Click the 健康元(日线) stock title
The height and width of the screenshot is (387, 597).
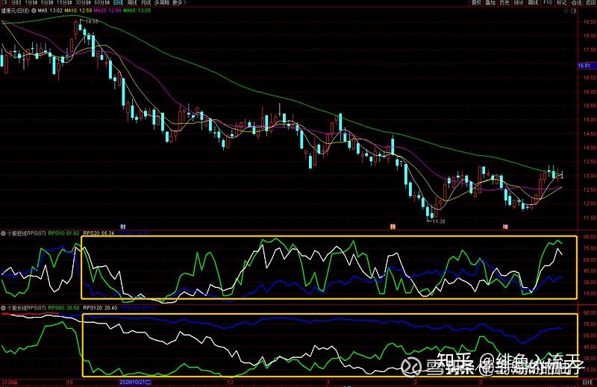(x=16, y=10)
